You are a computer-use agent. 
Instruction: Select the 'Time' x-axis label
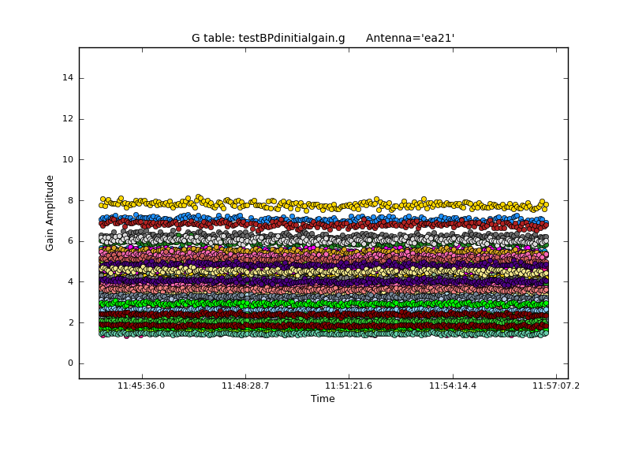click(323, 399)
